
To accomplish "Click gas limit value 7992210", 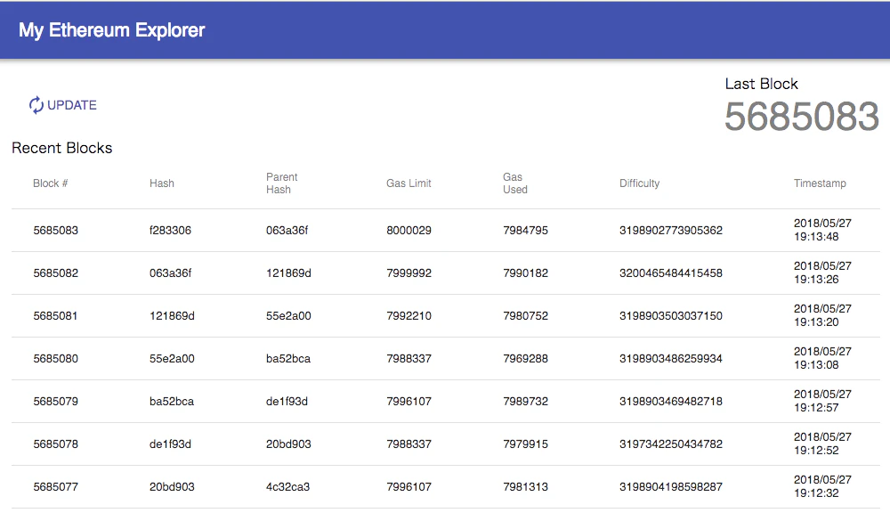I will coord(409,315).
